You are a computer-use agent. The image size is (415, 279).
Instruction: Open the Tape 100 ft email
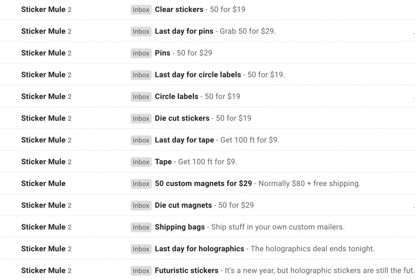(x=207, y=161)
